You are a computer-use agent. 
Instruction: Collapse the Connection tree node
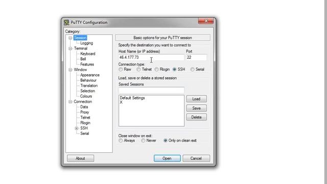click(x=71, y=102)
